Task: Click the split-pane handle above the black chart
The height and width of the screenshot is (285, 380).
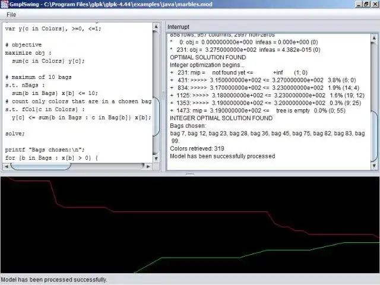Action: click(x=190, y=174)
